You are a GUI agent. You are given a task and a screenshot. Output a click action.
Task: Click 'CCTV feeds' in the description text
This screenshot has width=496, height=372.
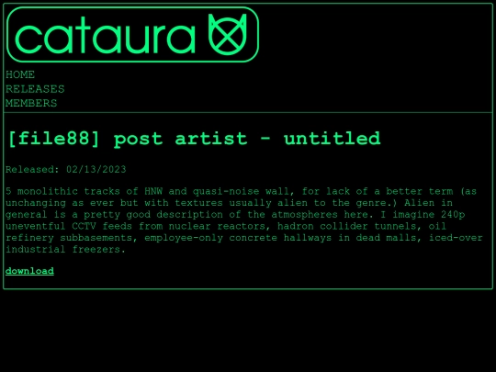pyautogui.click(x=102, y=226)
